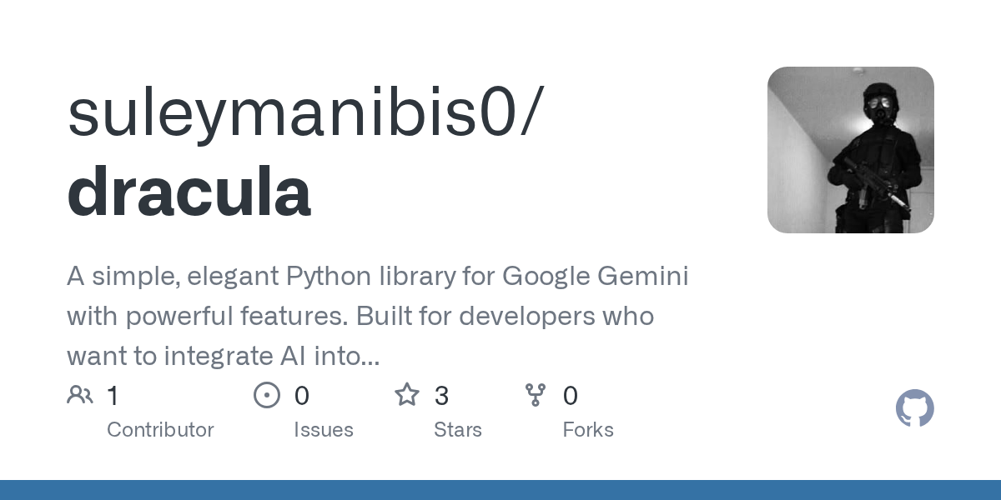Image resolution: width=1001 pixels, height=500 pixels.
Task: Select the Contributor label
Action: pos(160,430)
